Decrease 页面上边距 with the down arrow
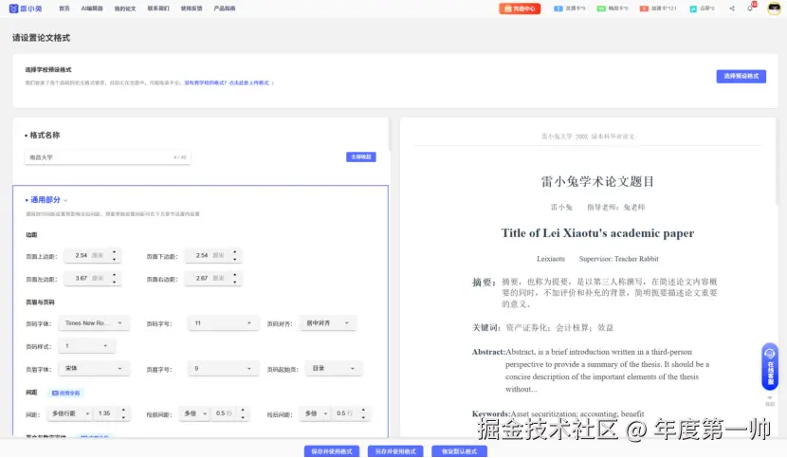 pyautogui.click(x=115, y=259)
